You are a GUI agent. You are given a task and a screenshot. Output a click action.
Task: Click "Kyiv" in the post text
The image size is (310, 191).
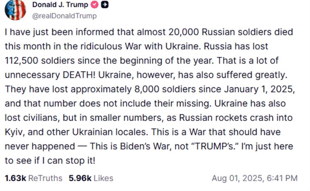click(x=14, y=132)
